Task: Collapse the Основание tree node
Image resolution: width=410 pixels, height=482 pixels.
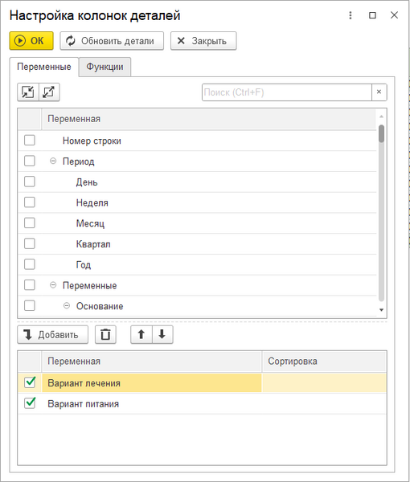Action: (67, 305)
